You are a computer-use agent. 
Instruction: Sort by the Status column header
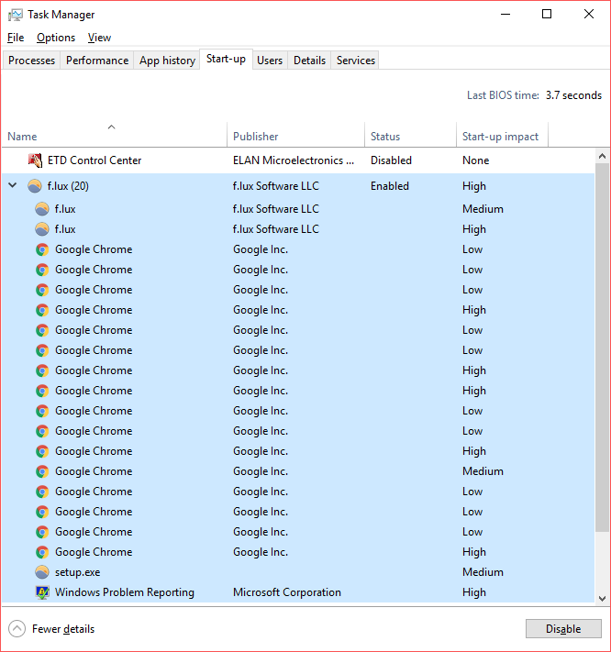coord(410,137)
